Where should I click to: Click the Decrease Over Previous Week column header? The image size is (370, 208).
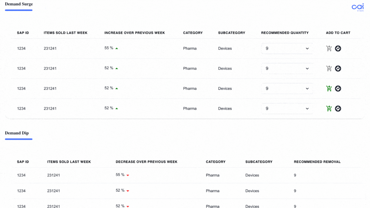click(146, 162)
